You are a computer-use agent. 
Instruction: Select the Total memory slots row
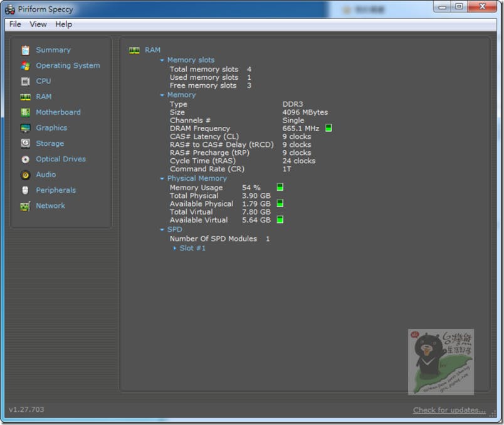pyautogui.click(x=211, y=69)
